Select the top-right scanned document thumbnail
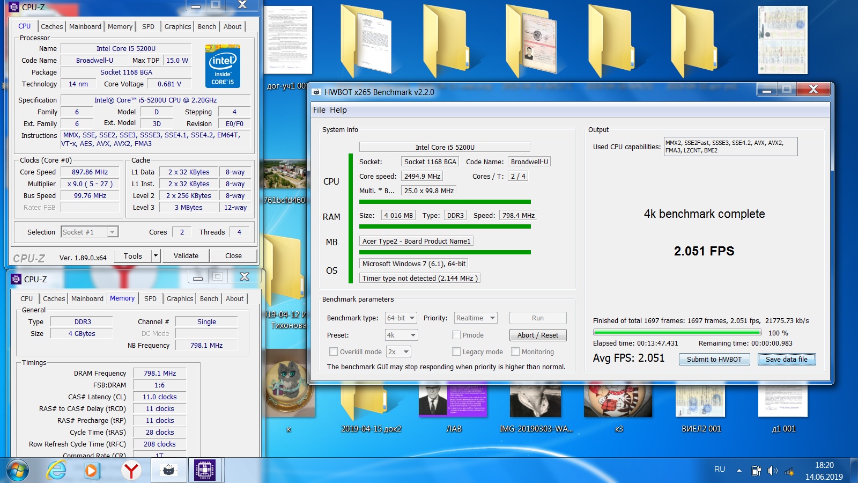The image size is (858, 483). pyautogui.click(x=783, y=40)
